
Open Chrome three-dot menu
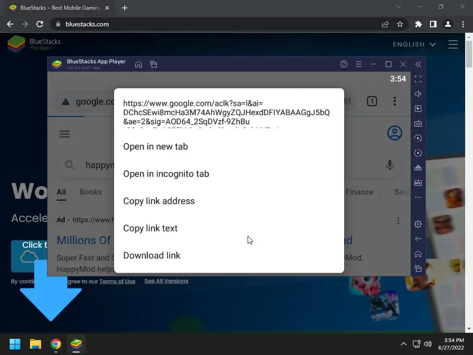pos(463,24)
